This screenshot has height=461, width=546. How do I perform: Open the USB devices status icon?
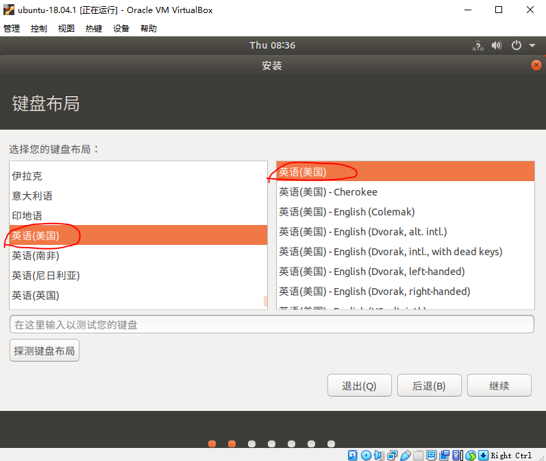(406, 455)
